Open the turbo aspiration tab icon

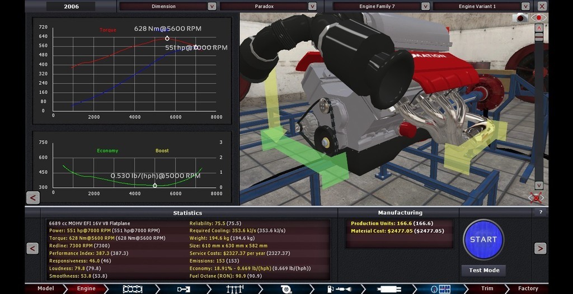click(286, 289)
